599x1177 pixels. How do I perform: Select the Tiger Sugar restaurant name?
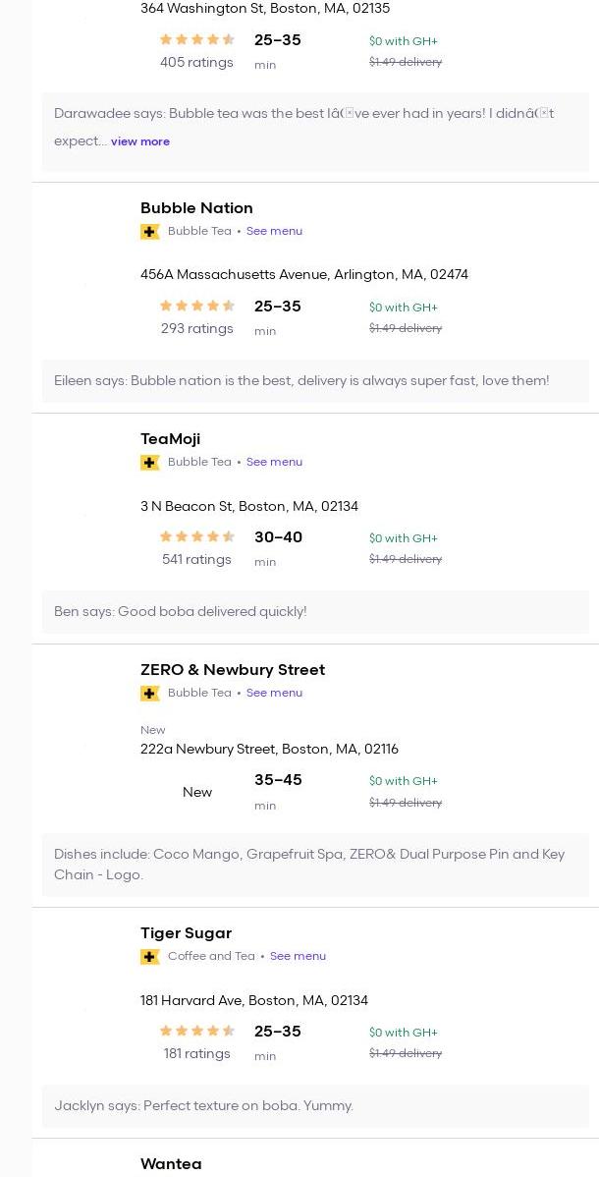186,933
